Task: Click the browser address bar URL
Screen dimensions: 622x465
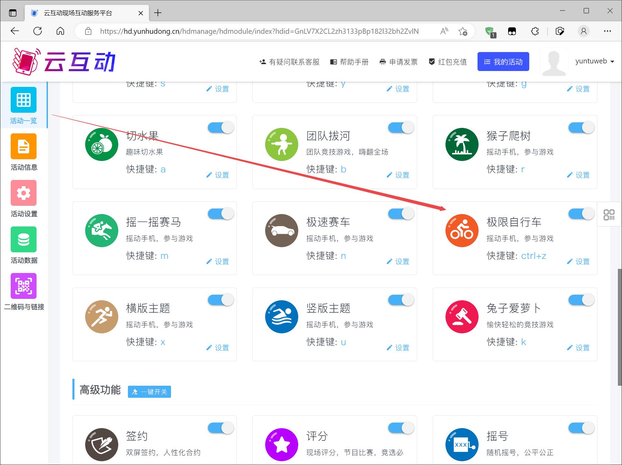Action: [x=259, y=31]
